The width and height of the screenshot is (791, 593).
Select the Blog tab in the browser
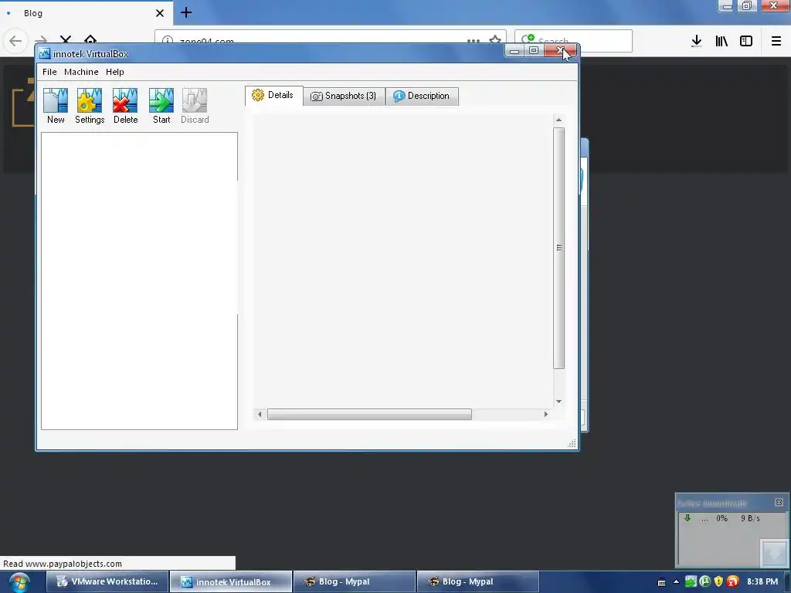[86, 12]
